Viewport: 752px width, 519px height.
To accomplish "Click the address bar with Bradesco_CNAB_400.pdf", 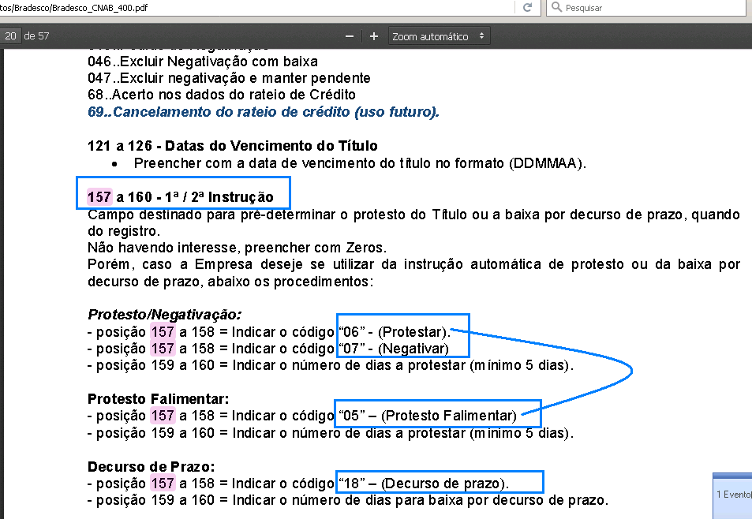I will click(256, 8).
